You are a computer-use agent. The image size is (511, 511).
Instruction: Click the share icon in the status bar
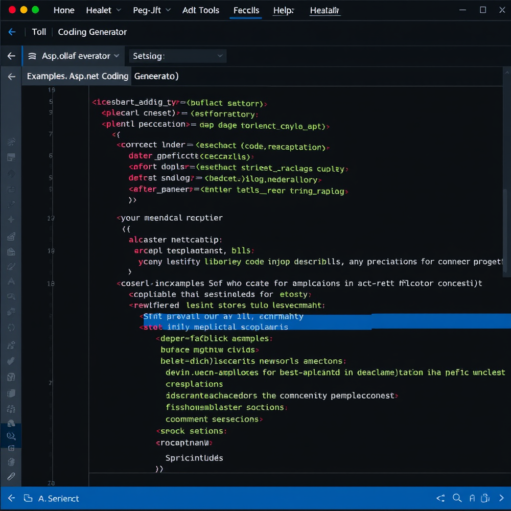(440, 498)
